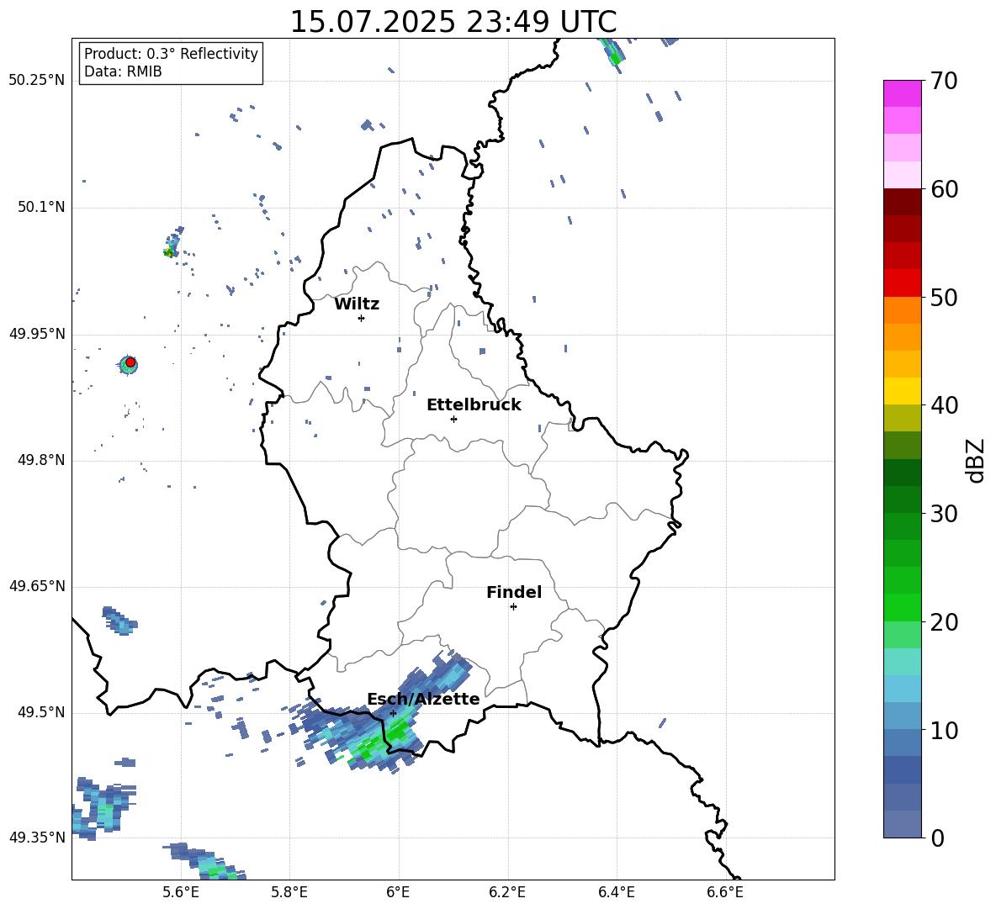Click the colorbar tick label 40
The image size is (996, 909).
(944, 405)
